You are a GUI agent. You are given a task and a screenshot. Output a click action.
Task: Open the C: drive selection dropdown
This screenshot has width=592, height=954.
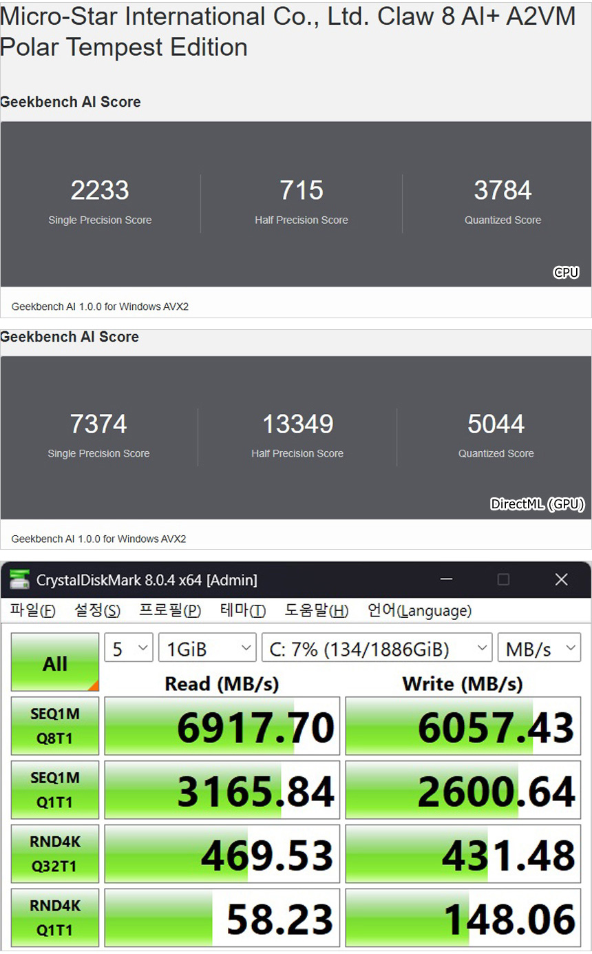coord(377,649)
